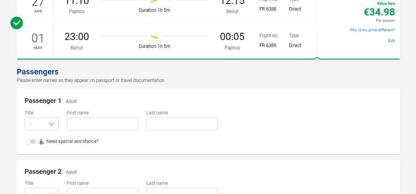Click the 23:00 Beirut departure time
The height and width of the screenshot is (194, 416).
(x=77, y=37)
